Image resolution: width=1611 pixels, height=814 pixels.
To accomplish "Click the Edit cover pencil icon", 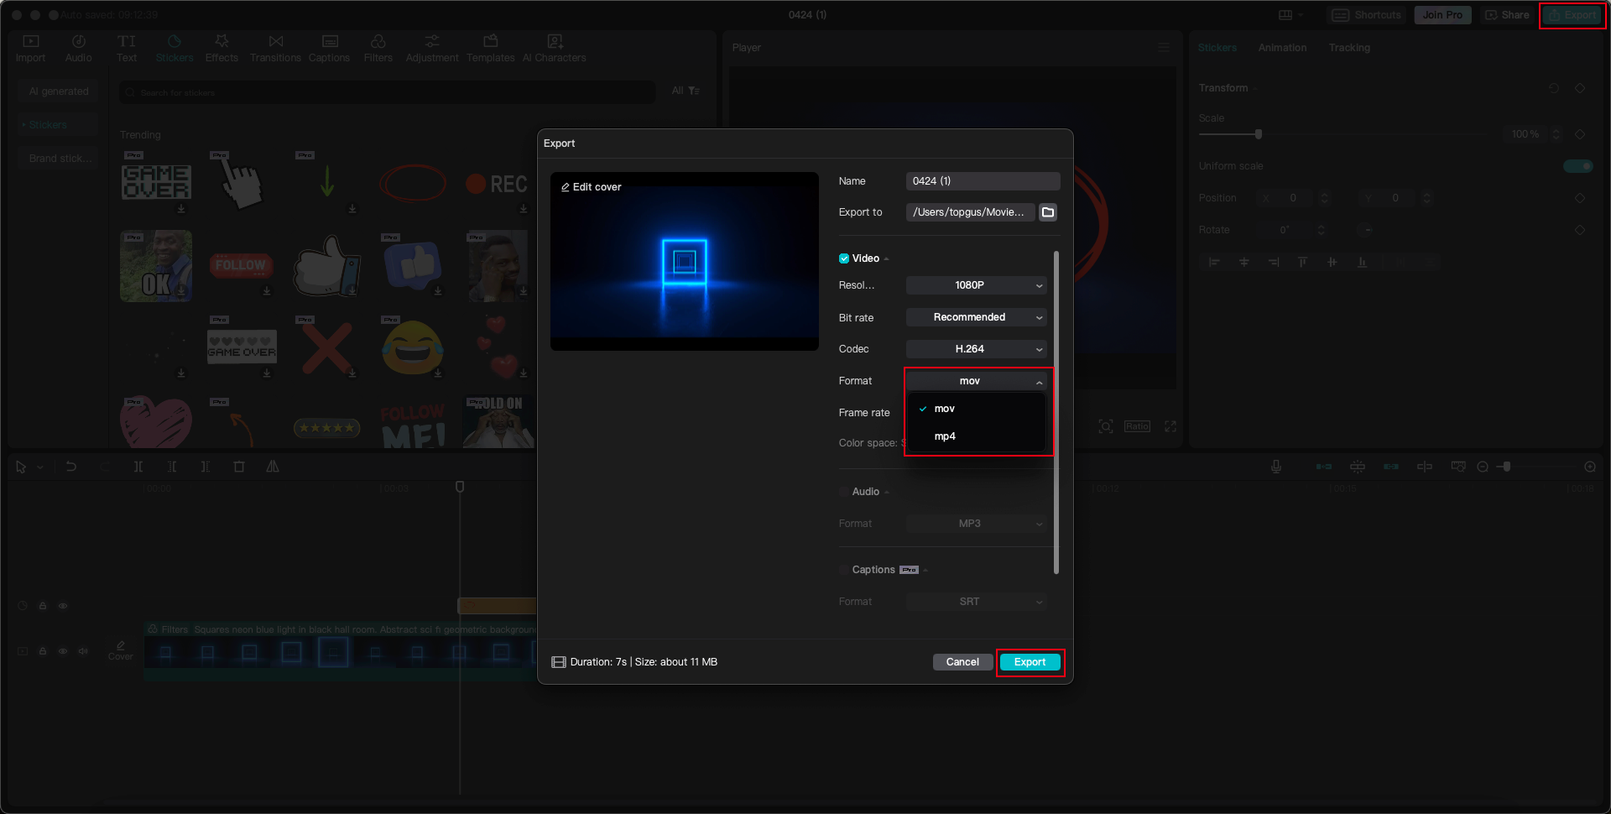I will click(566, 187).
